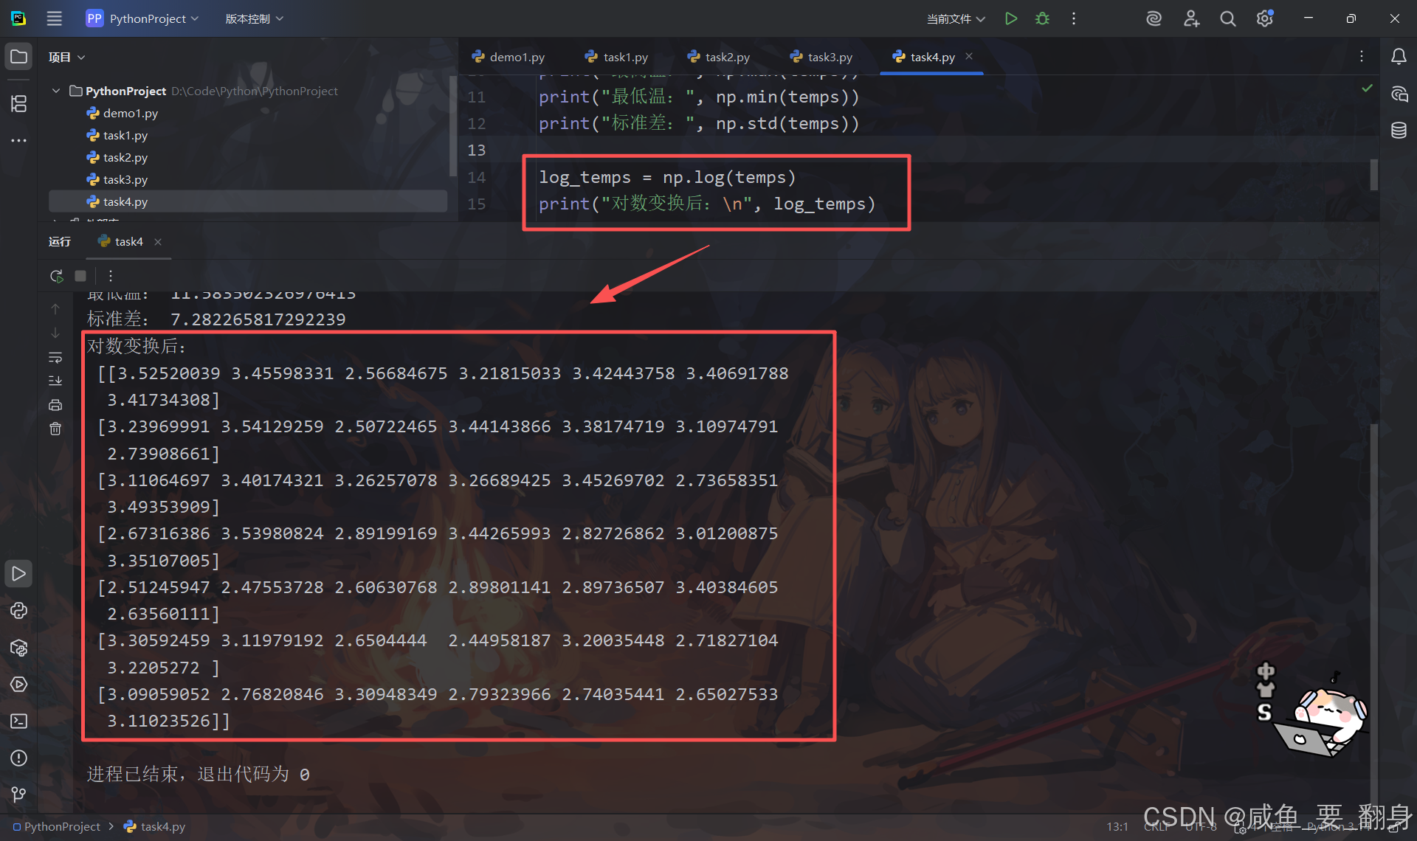This screenshot has height=841, width=1417.
Task: Run the current file with play button
Action: click(x=1011, y=18)
